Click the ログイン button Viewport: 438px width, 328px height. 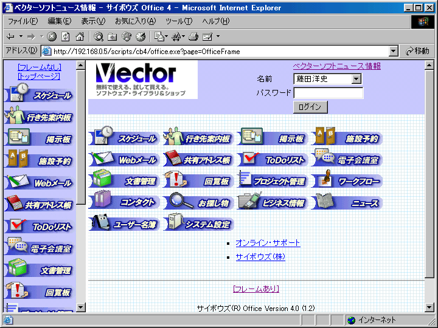310,107
